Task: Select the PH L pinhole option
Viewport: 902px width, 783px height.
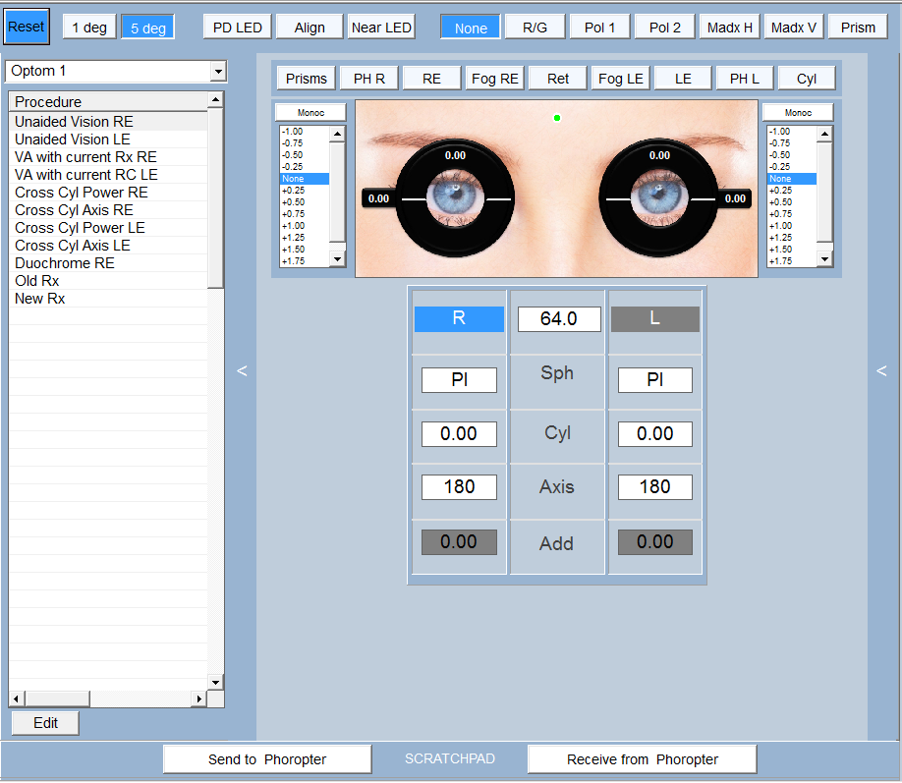Action: tap(744, 79)
